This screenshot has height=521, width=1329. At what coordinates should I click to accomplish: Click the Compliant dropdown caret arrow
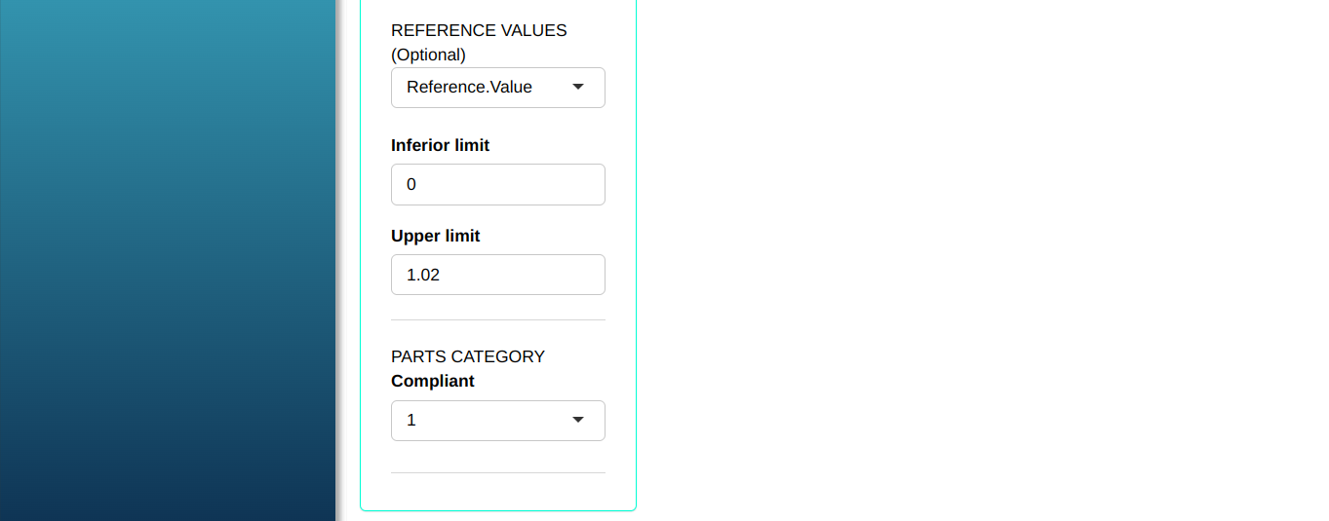(578, 421)
